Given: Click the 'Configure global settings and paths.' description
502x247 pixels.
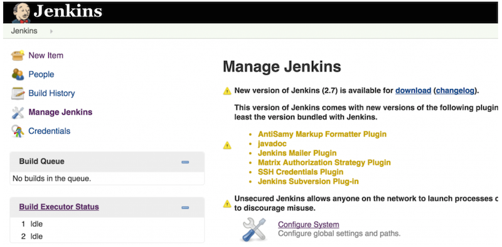Looking at the screenshot, I should [339, 234].
